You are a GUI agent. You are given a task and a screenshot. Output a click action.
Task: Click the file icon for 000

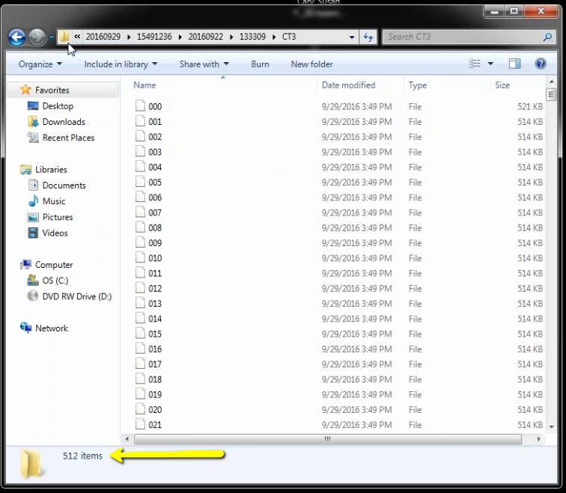(x=139, y=106)
